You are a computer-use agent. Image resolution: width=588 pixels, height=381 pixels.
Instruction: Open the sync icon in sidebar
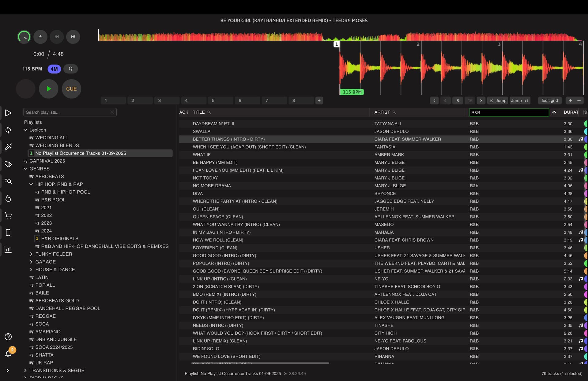pos(8,130)
